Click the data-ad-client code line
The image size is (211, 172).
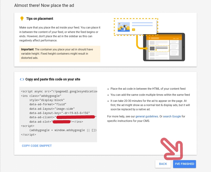pyautogui.click(x=63, y=117)
